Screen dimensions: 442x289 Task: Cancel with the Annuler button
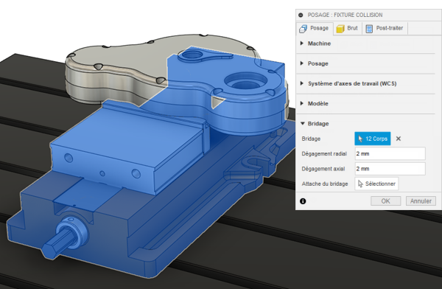(421, 201)
